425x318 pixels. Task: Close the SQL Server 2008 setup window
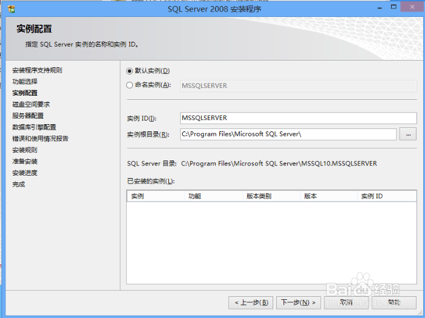click(x=412, y=7)
